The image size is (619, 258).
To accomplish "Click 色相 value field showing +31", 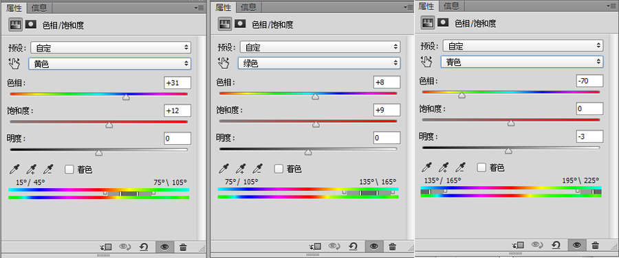I will [177, 83].
